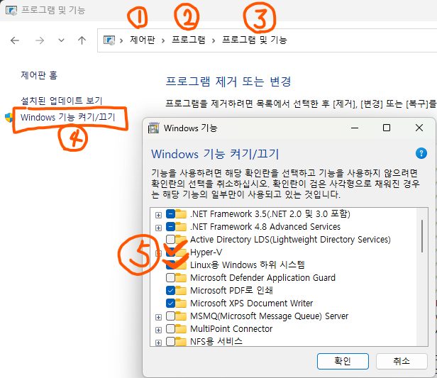Enable Active Directory LDS checkbox
The height and width of the screenshot is (378, 437).
coord(170,239)
